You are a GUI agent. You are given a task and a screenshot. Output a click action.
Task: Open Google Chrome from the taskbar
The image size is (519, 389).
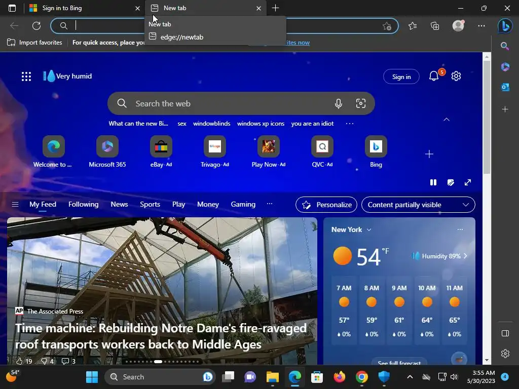(361, 377)
